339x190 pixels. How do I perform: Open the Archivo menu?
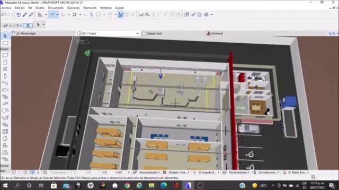[x=6, y=8]
